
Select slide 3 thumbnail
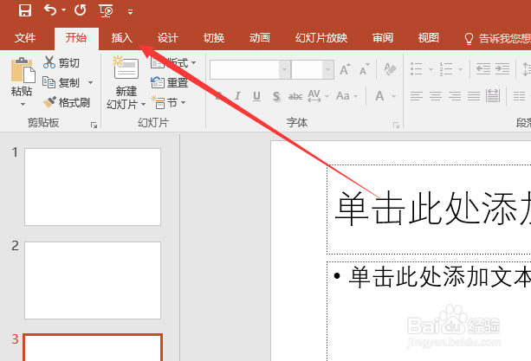[93, 347]
